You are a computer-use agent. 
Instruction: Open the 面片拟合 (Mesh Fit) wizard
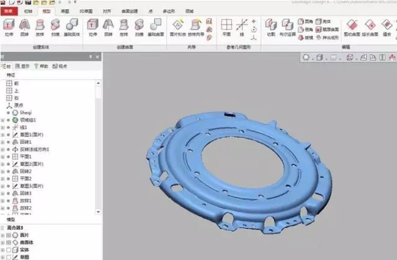[178, 27]
